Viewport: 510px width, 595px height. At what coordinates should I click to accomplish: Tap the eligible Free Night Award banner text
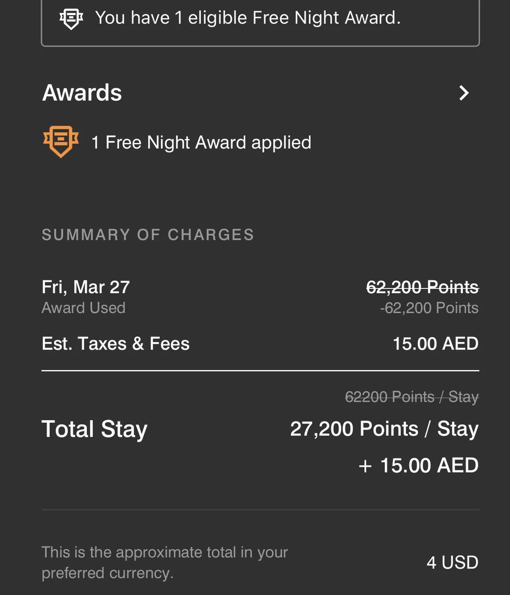click(x=247, y=18)
